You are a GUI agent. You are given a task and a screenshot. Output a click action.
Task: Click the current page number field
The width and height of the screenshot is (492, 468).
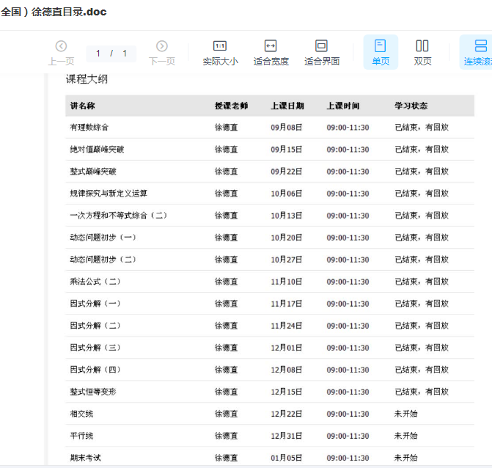coord(98,54)
